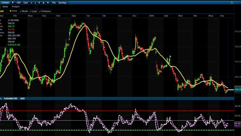241x136 pixels.
Task: Open the Skala menu
Action: click(x=5, y=7)
